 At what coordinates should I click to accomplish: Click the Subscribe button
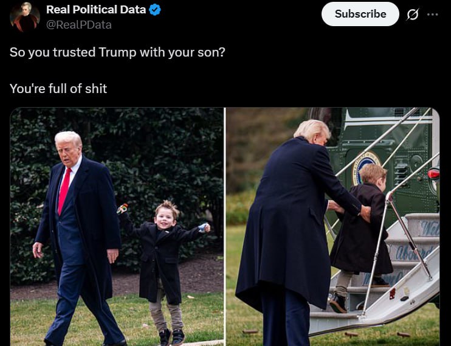point(360,14)
